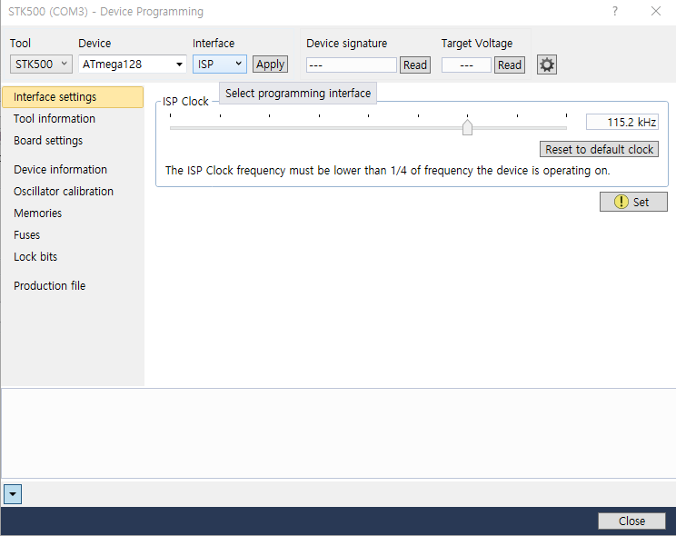This screenshot has width=676, height=536.
Task: Open the Memories page
Action: (37, 213)
